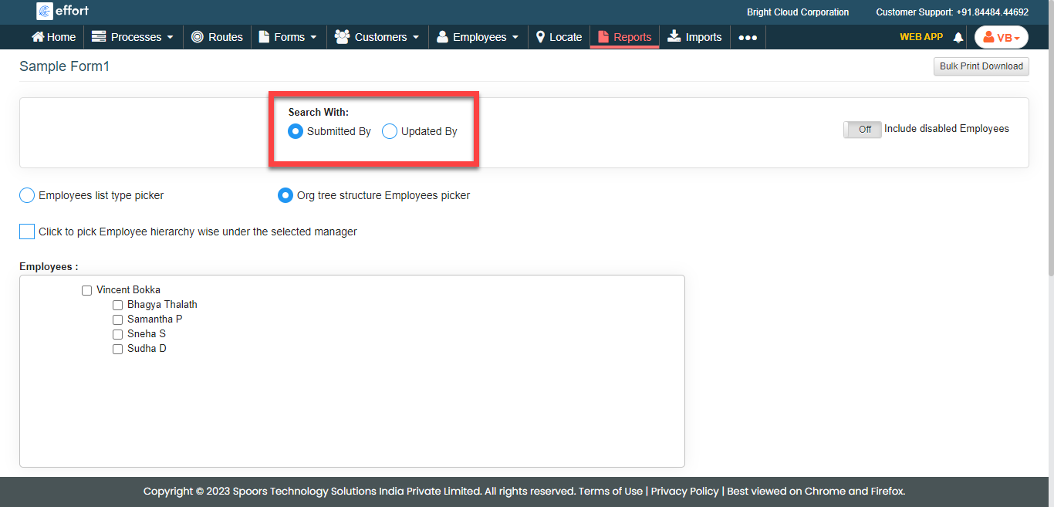Check the Sneha S employee checkbox
The width and height of the screenshot is (1054, 507).
click(x=118, y=335)
